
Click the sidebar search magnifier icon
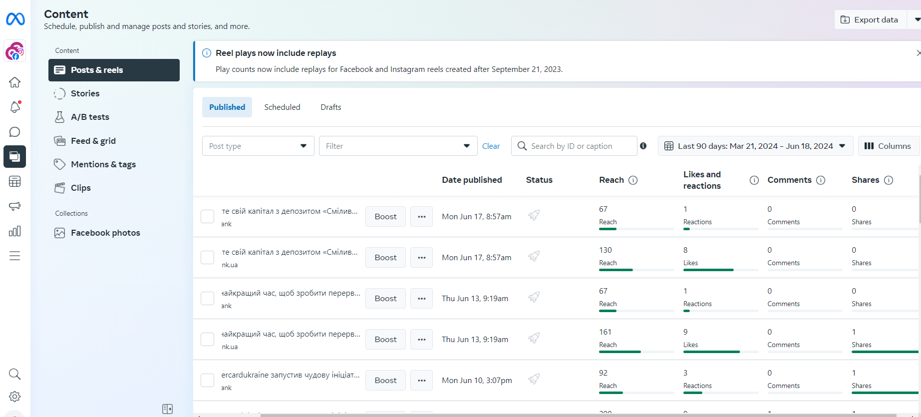(x=15, y=374)
